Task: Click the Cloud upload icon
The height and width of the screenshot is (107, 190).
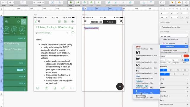Action: coord(179,2)
